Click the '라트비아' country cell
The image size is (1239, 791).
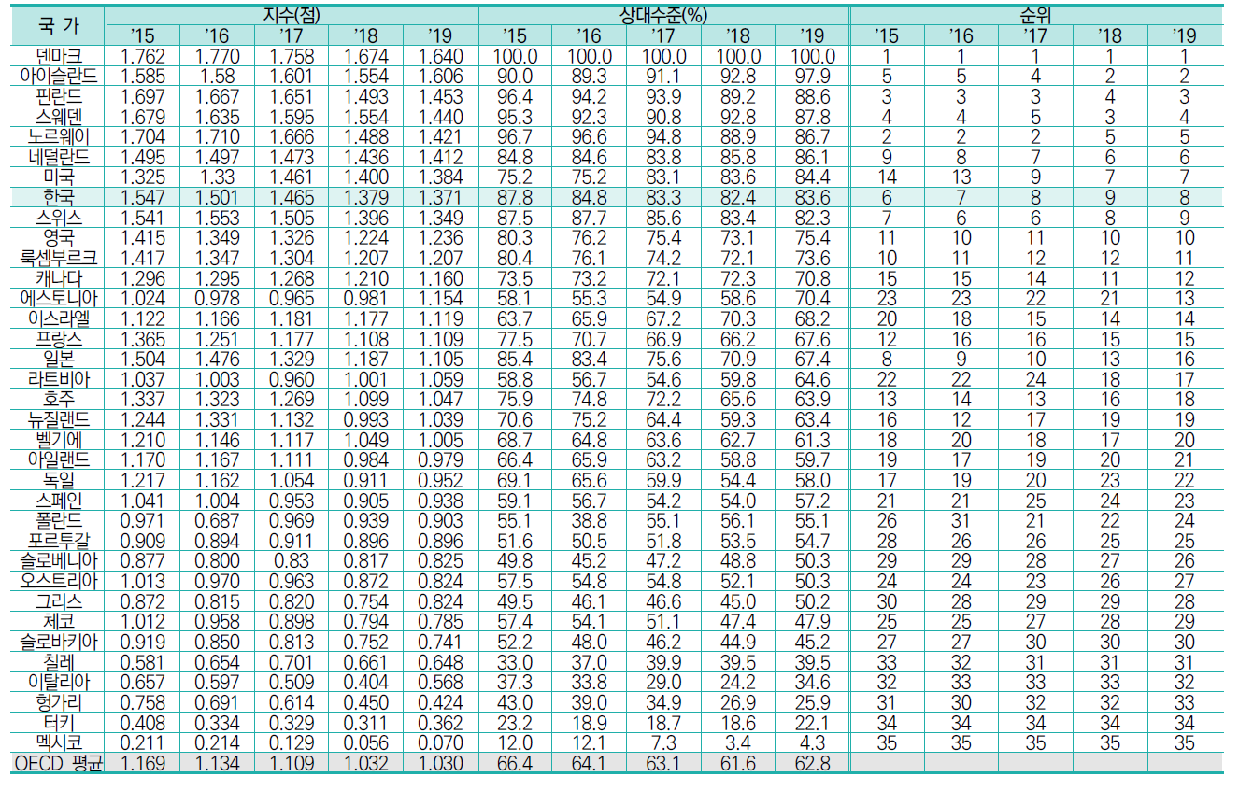pos(59,380)
